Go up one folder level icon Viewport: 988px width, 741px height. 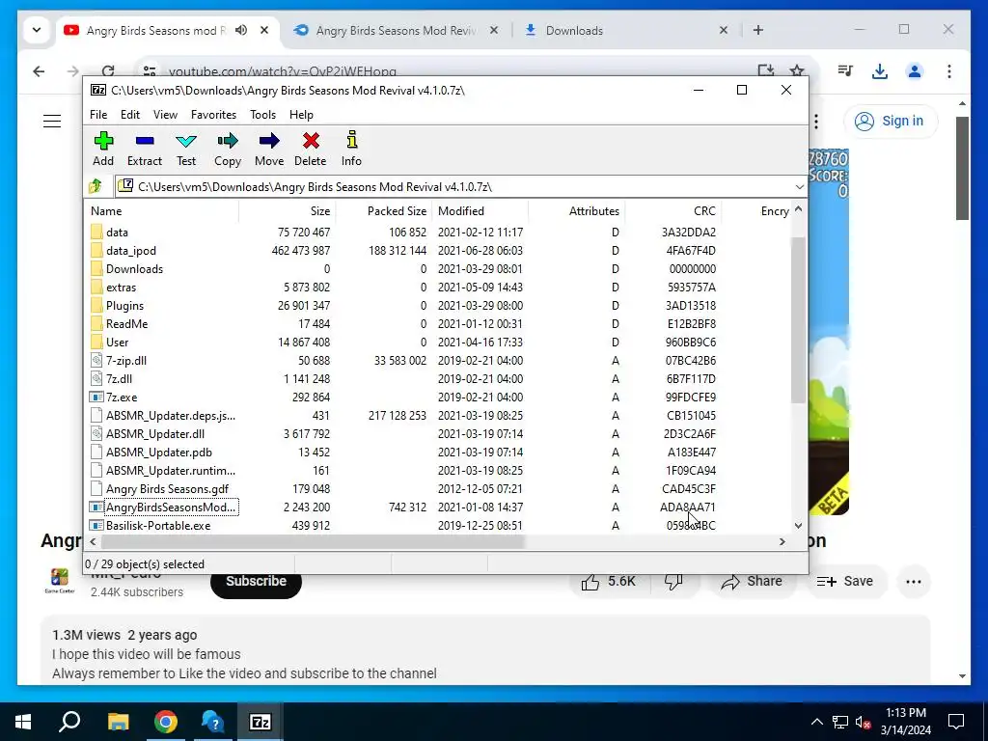click(x=96, y=186)
